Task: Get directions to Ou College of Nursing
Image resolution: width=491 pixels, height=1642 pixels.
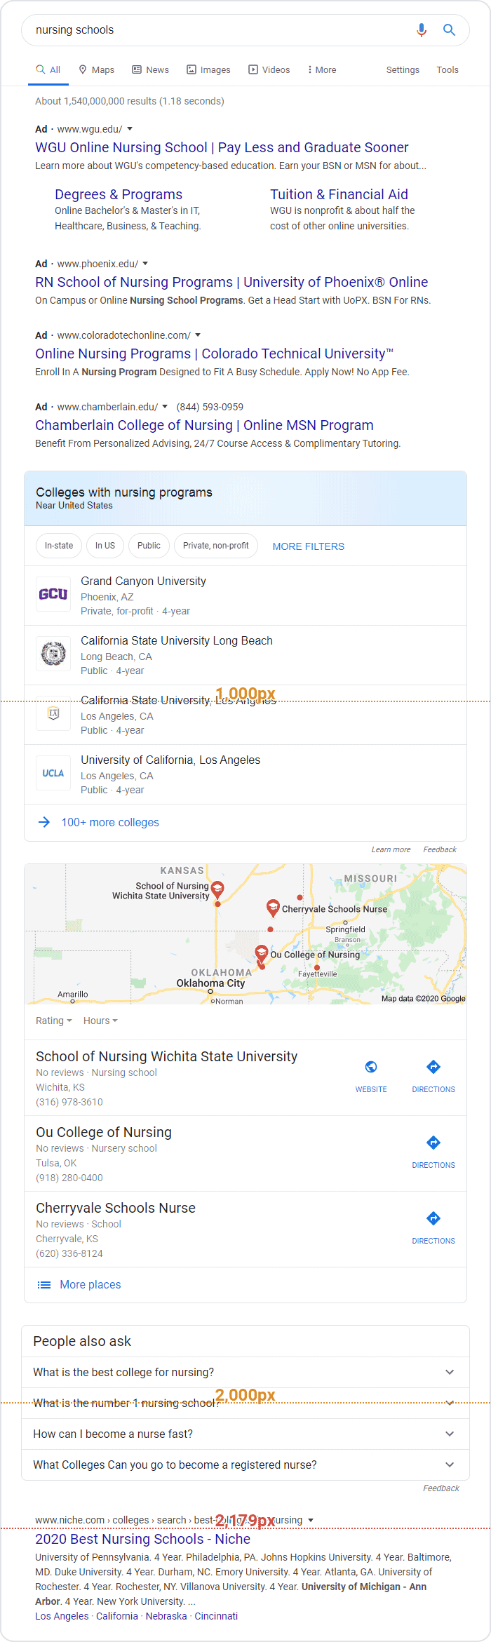Action: 433,1143
